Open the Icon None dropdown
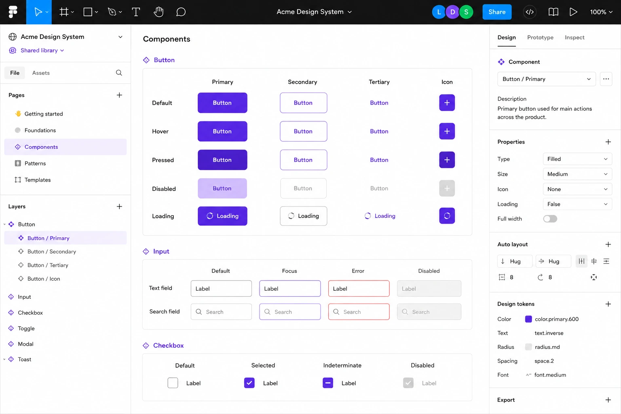This screenshot has width=621, height=414. tap(577, 189)
